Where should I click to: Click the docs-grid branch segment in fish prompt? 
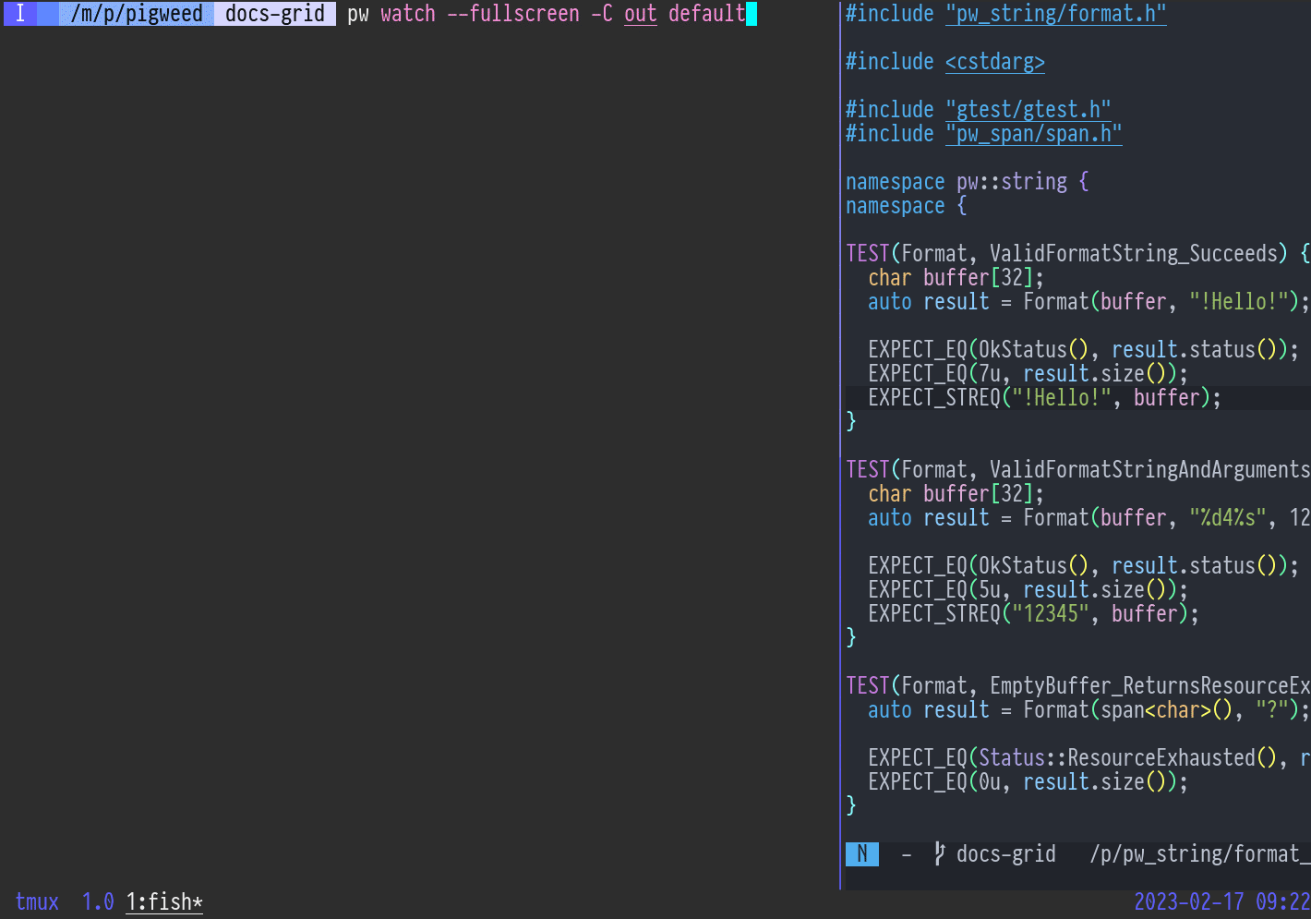274,14
